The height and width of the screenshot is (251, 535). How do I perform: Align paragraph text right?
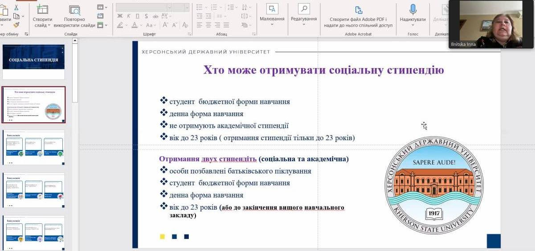(x=217, y=25)
